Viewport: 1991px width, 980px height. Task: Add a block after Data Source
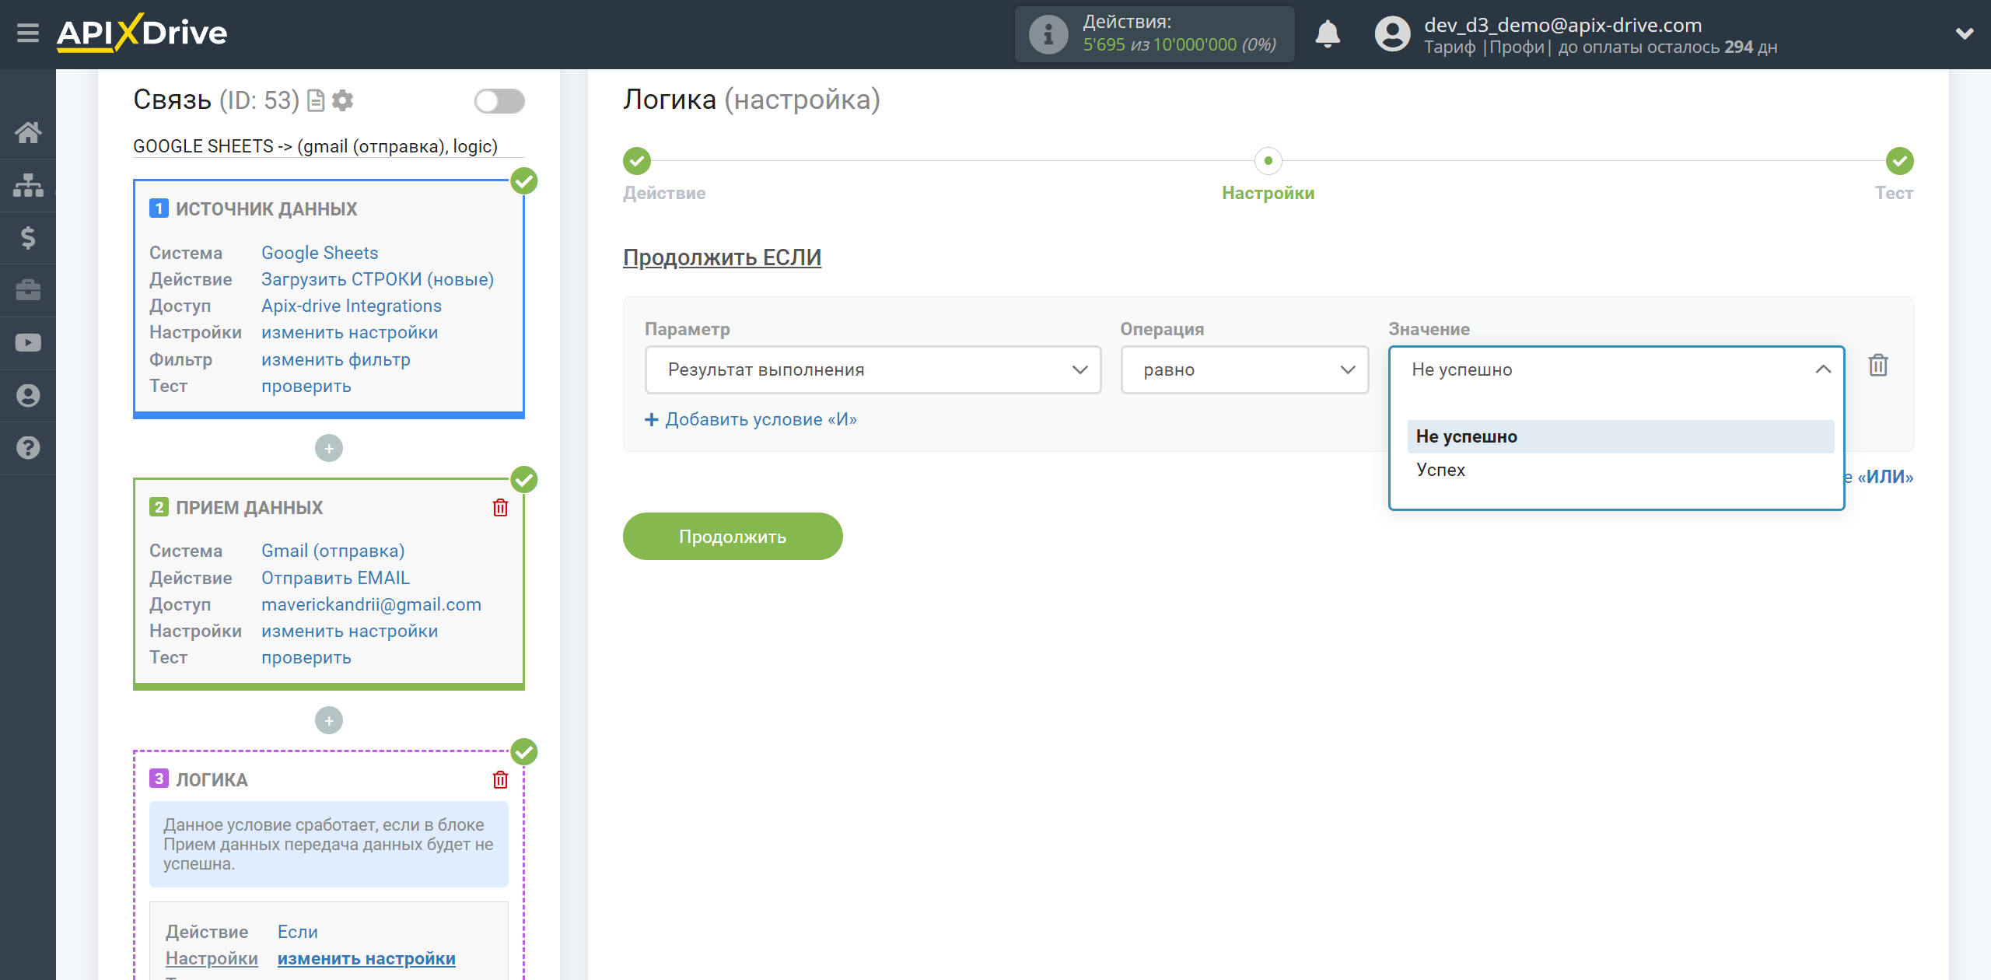point(329,449)
